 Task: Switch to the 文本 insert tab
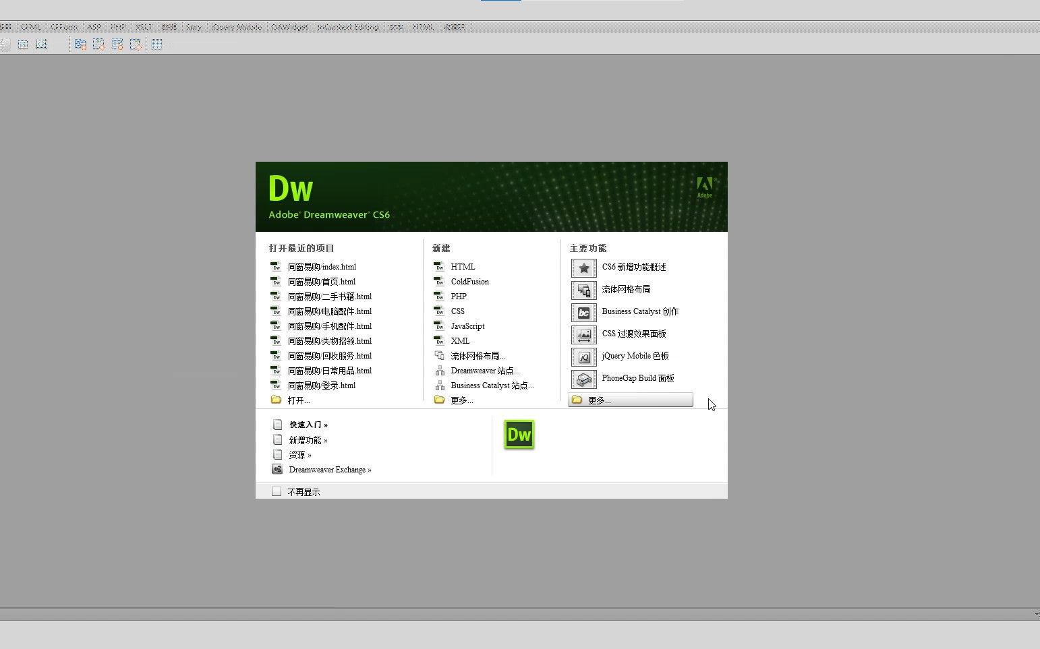point(396,27)
